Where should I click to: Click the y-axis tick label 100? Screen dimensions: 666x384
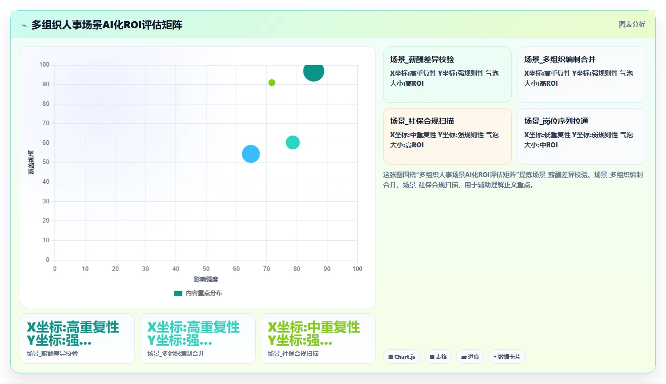44,65
